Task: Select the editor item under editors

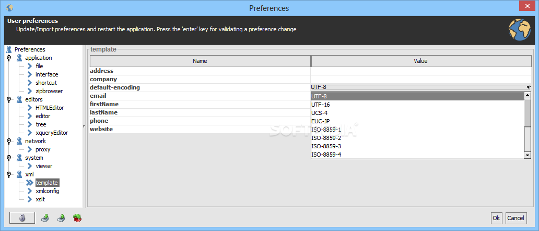Action: point(43,116)
